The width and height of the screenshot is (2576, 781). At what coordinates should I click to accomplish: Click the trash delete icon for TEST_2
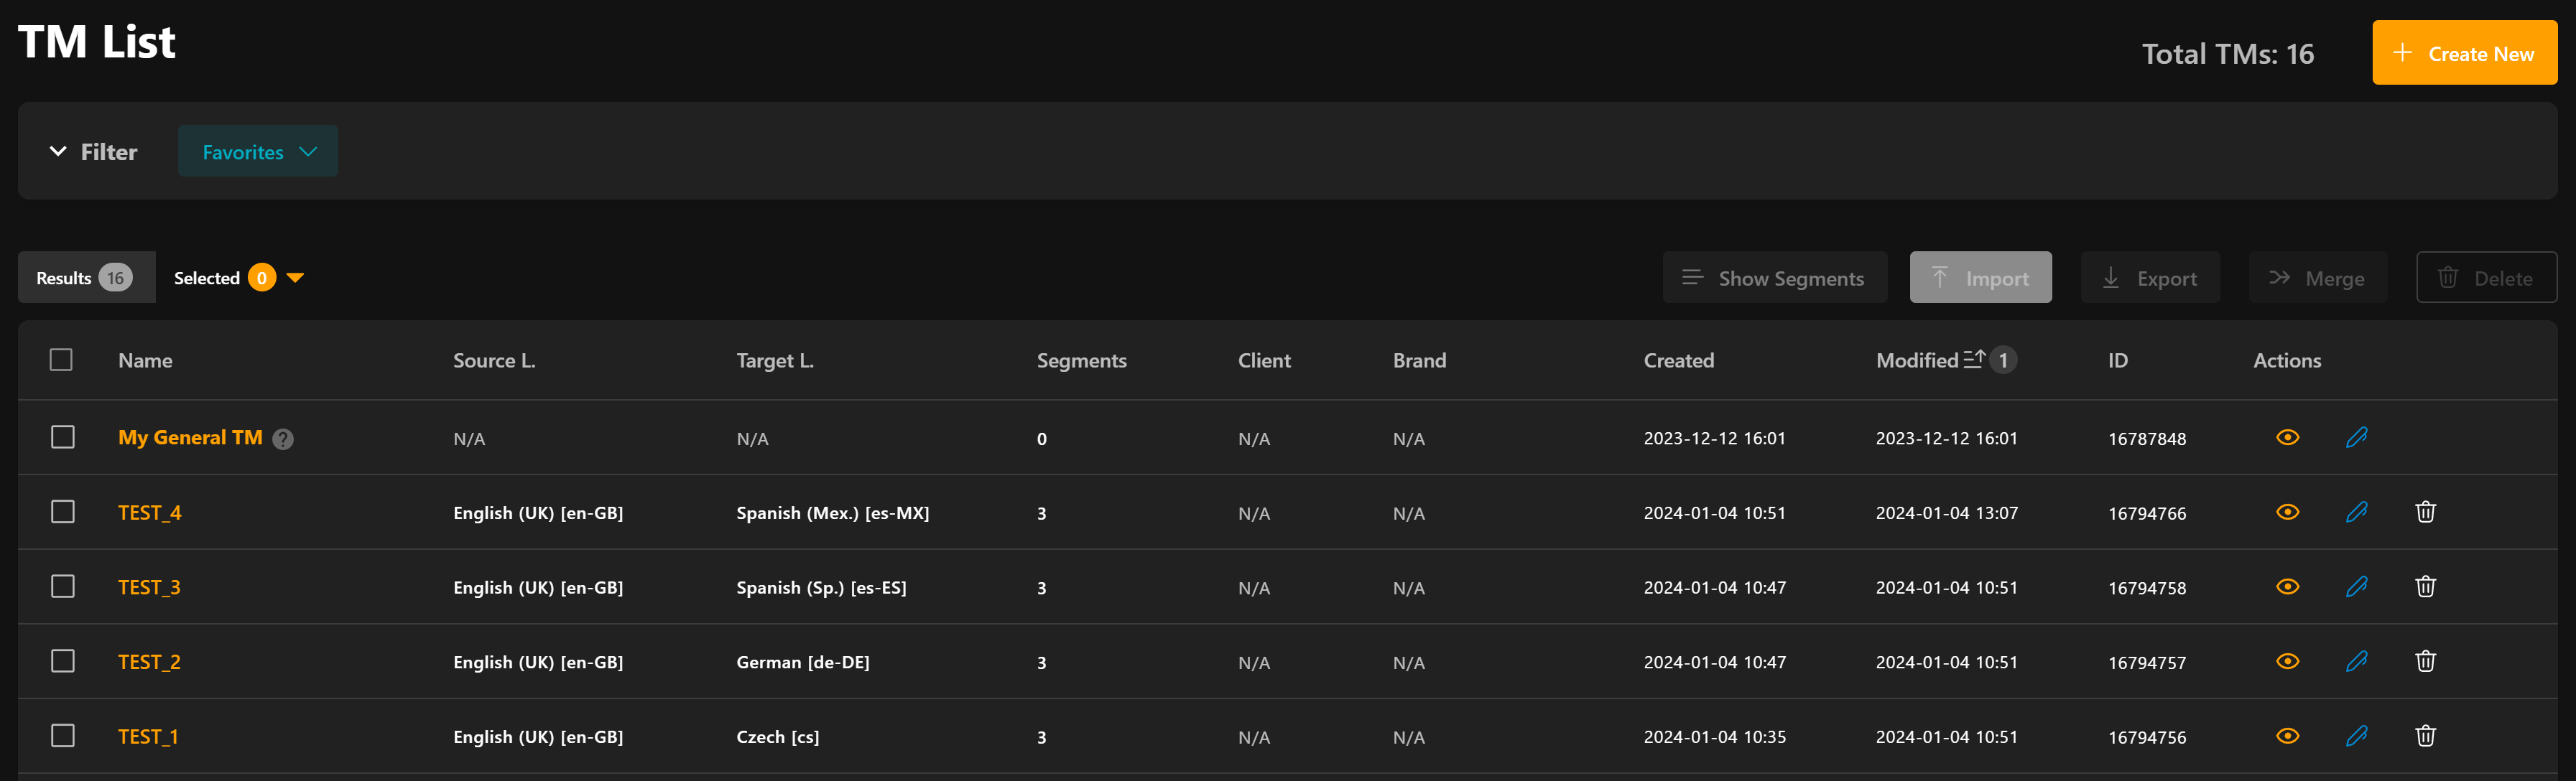click(x=2425, y=661)
